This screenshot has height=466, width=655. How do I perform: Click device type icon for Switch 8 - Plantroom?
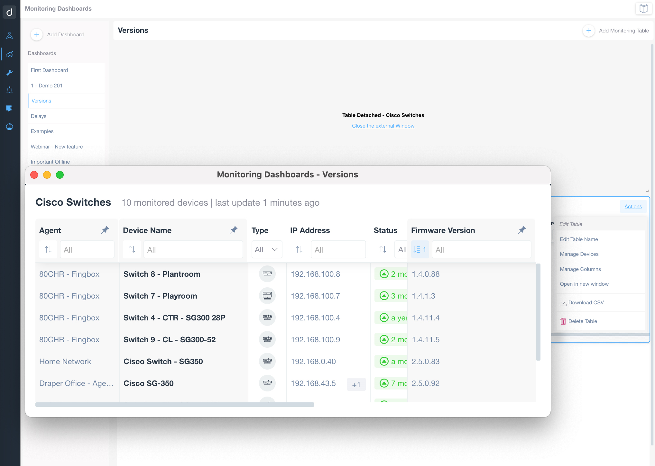(x=267, y=274)
